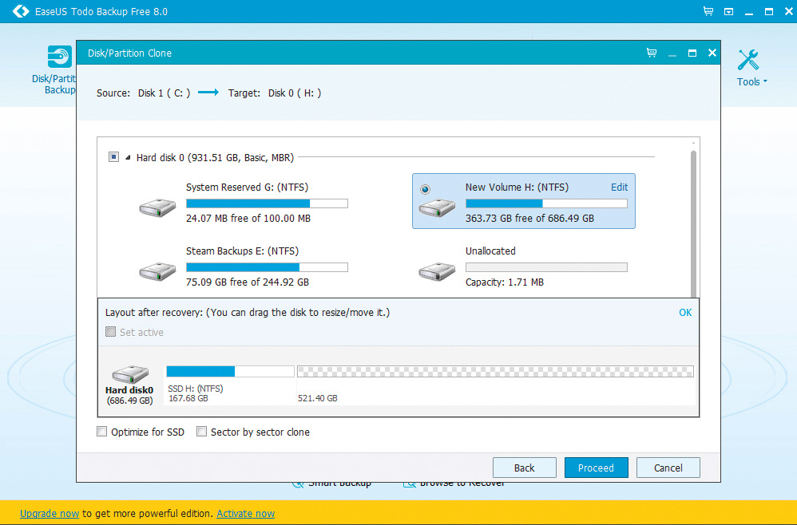Close the Disk/Partition Clone dialog
The image size is (797, 525).
click(712, 53)
